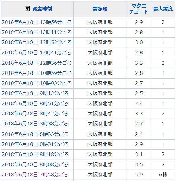Click magnitude 3.3 in the 8時42分 row
176x181 pixels.
(x=139, y=114)
